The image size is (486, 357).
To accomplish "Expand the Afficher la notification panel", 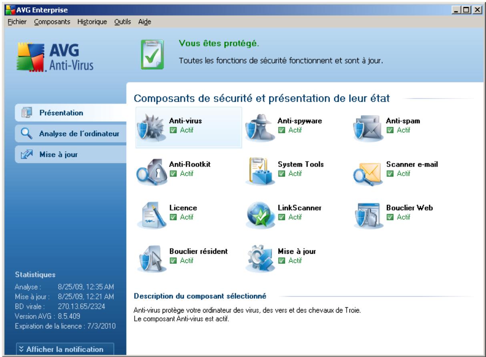I will point(65,349).
